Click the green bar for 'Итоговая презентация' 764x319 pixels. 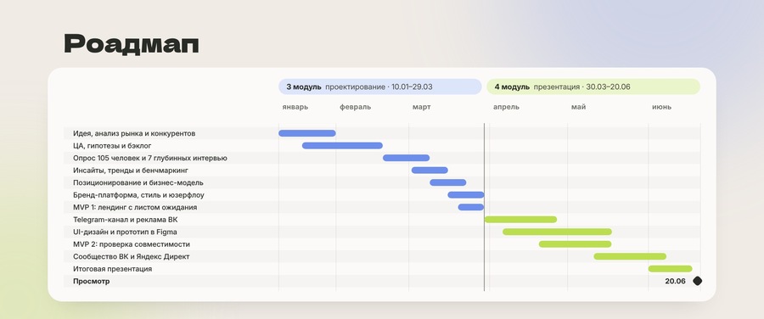[671, 269]
